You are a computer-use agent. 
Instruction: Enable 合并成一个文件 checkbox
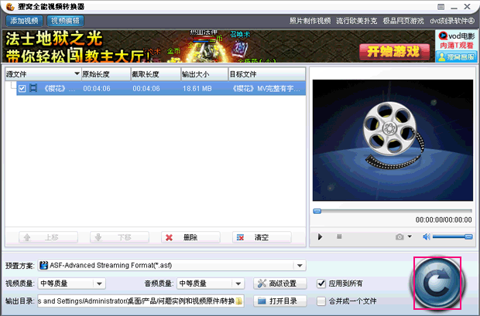point(321,301)
